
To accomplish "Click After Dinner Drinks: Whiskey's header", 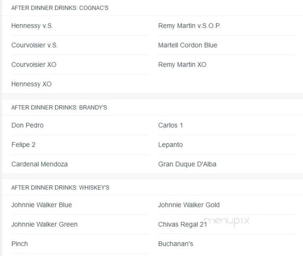I will [x=60, y=187].
